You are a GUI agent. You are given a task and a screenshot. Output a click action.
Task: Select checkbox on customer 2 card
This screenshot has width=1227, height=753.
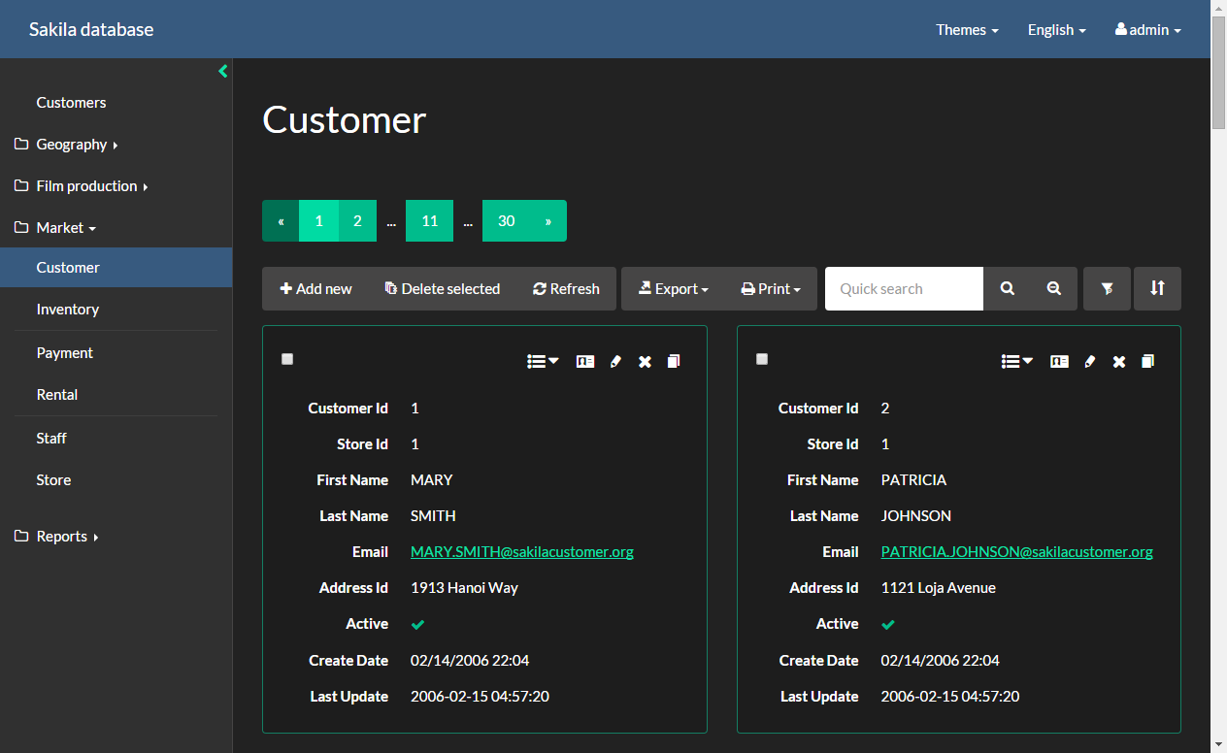[762, 359]
